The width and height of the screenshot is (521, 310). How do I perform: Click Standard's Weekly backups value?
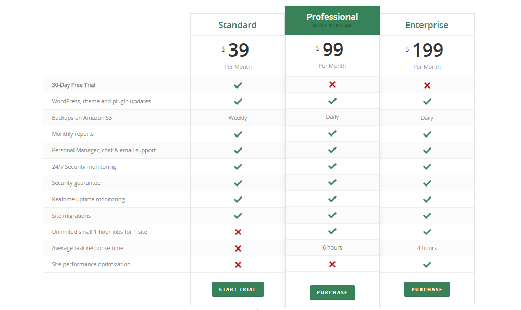[238, 118]
